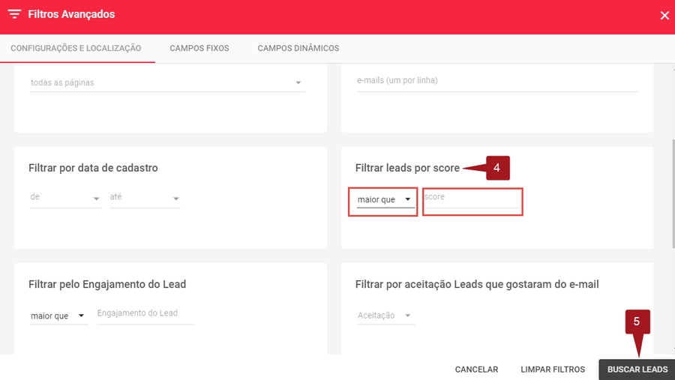675x380 pixels.
Task: Click the Buscar Leads button
Action: click(637, 370)
